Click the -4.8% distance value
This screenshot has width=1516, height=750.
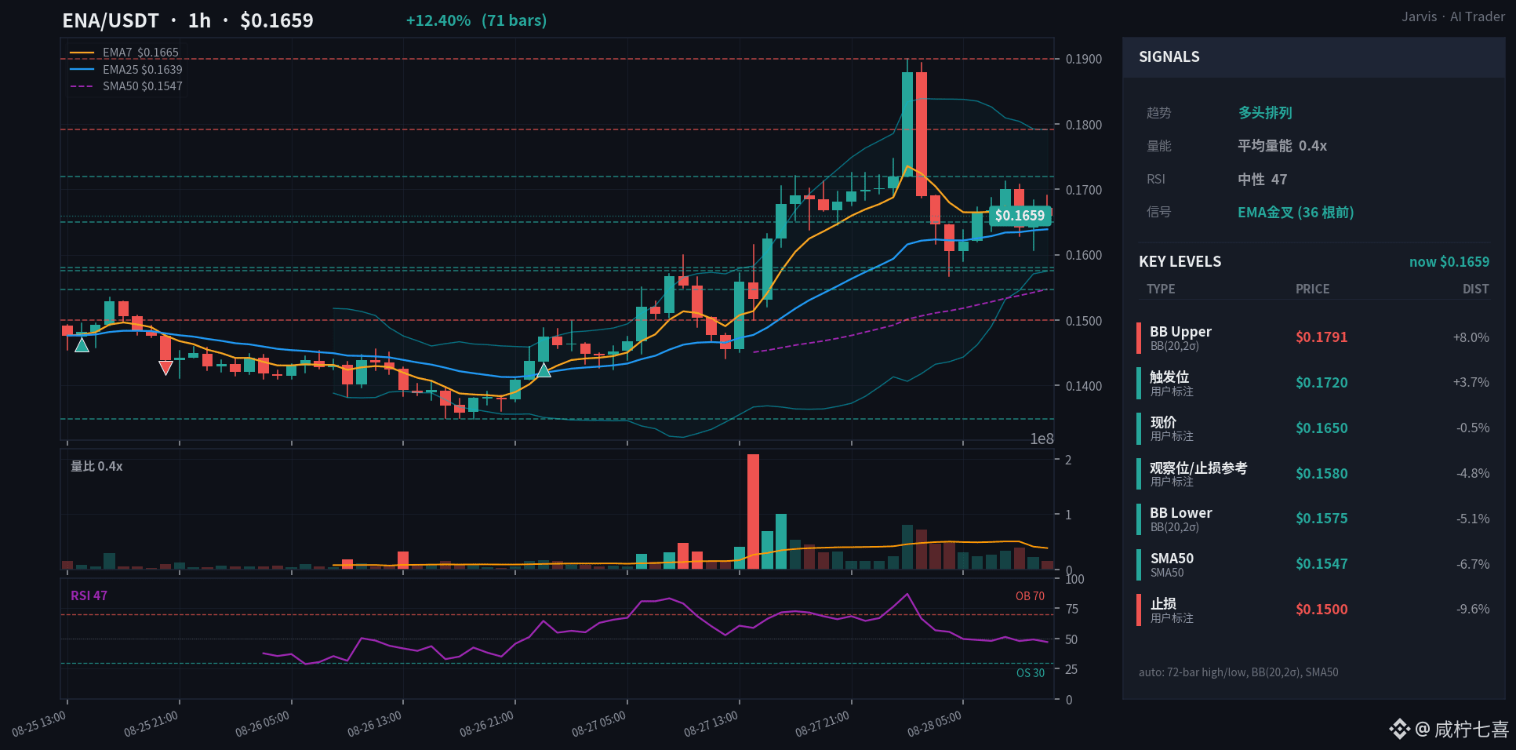tap(1473, 473)
